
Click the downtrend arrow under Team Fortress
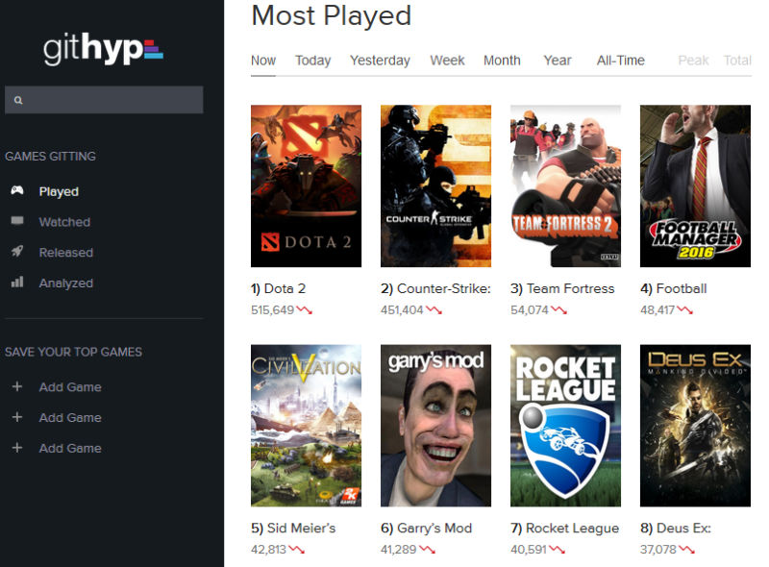(x=558, y=310)
